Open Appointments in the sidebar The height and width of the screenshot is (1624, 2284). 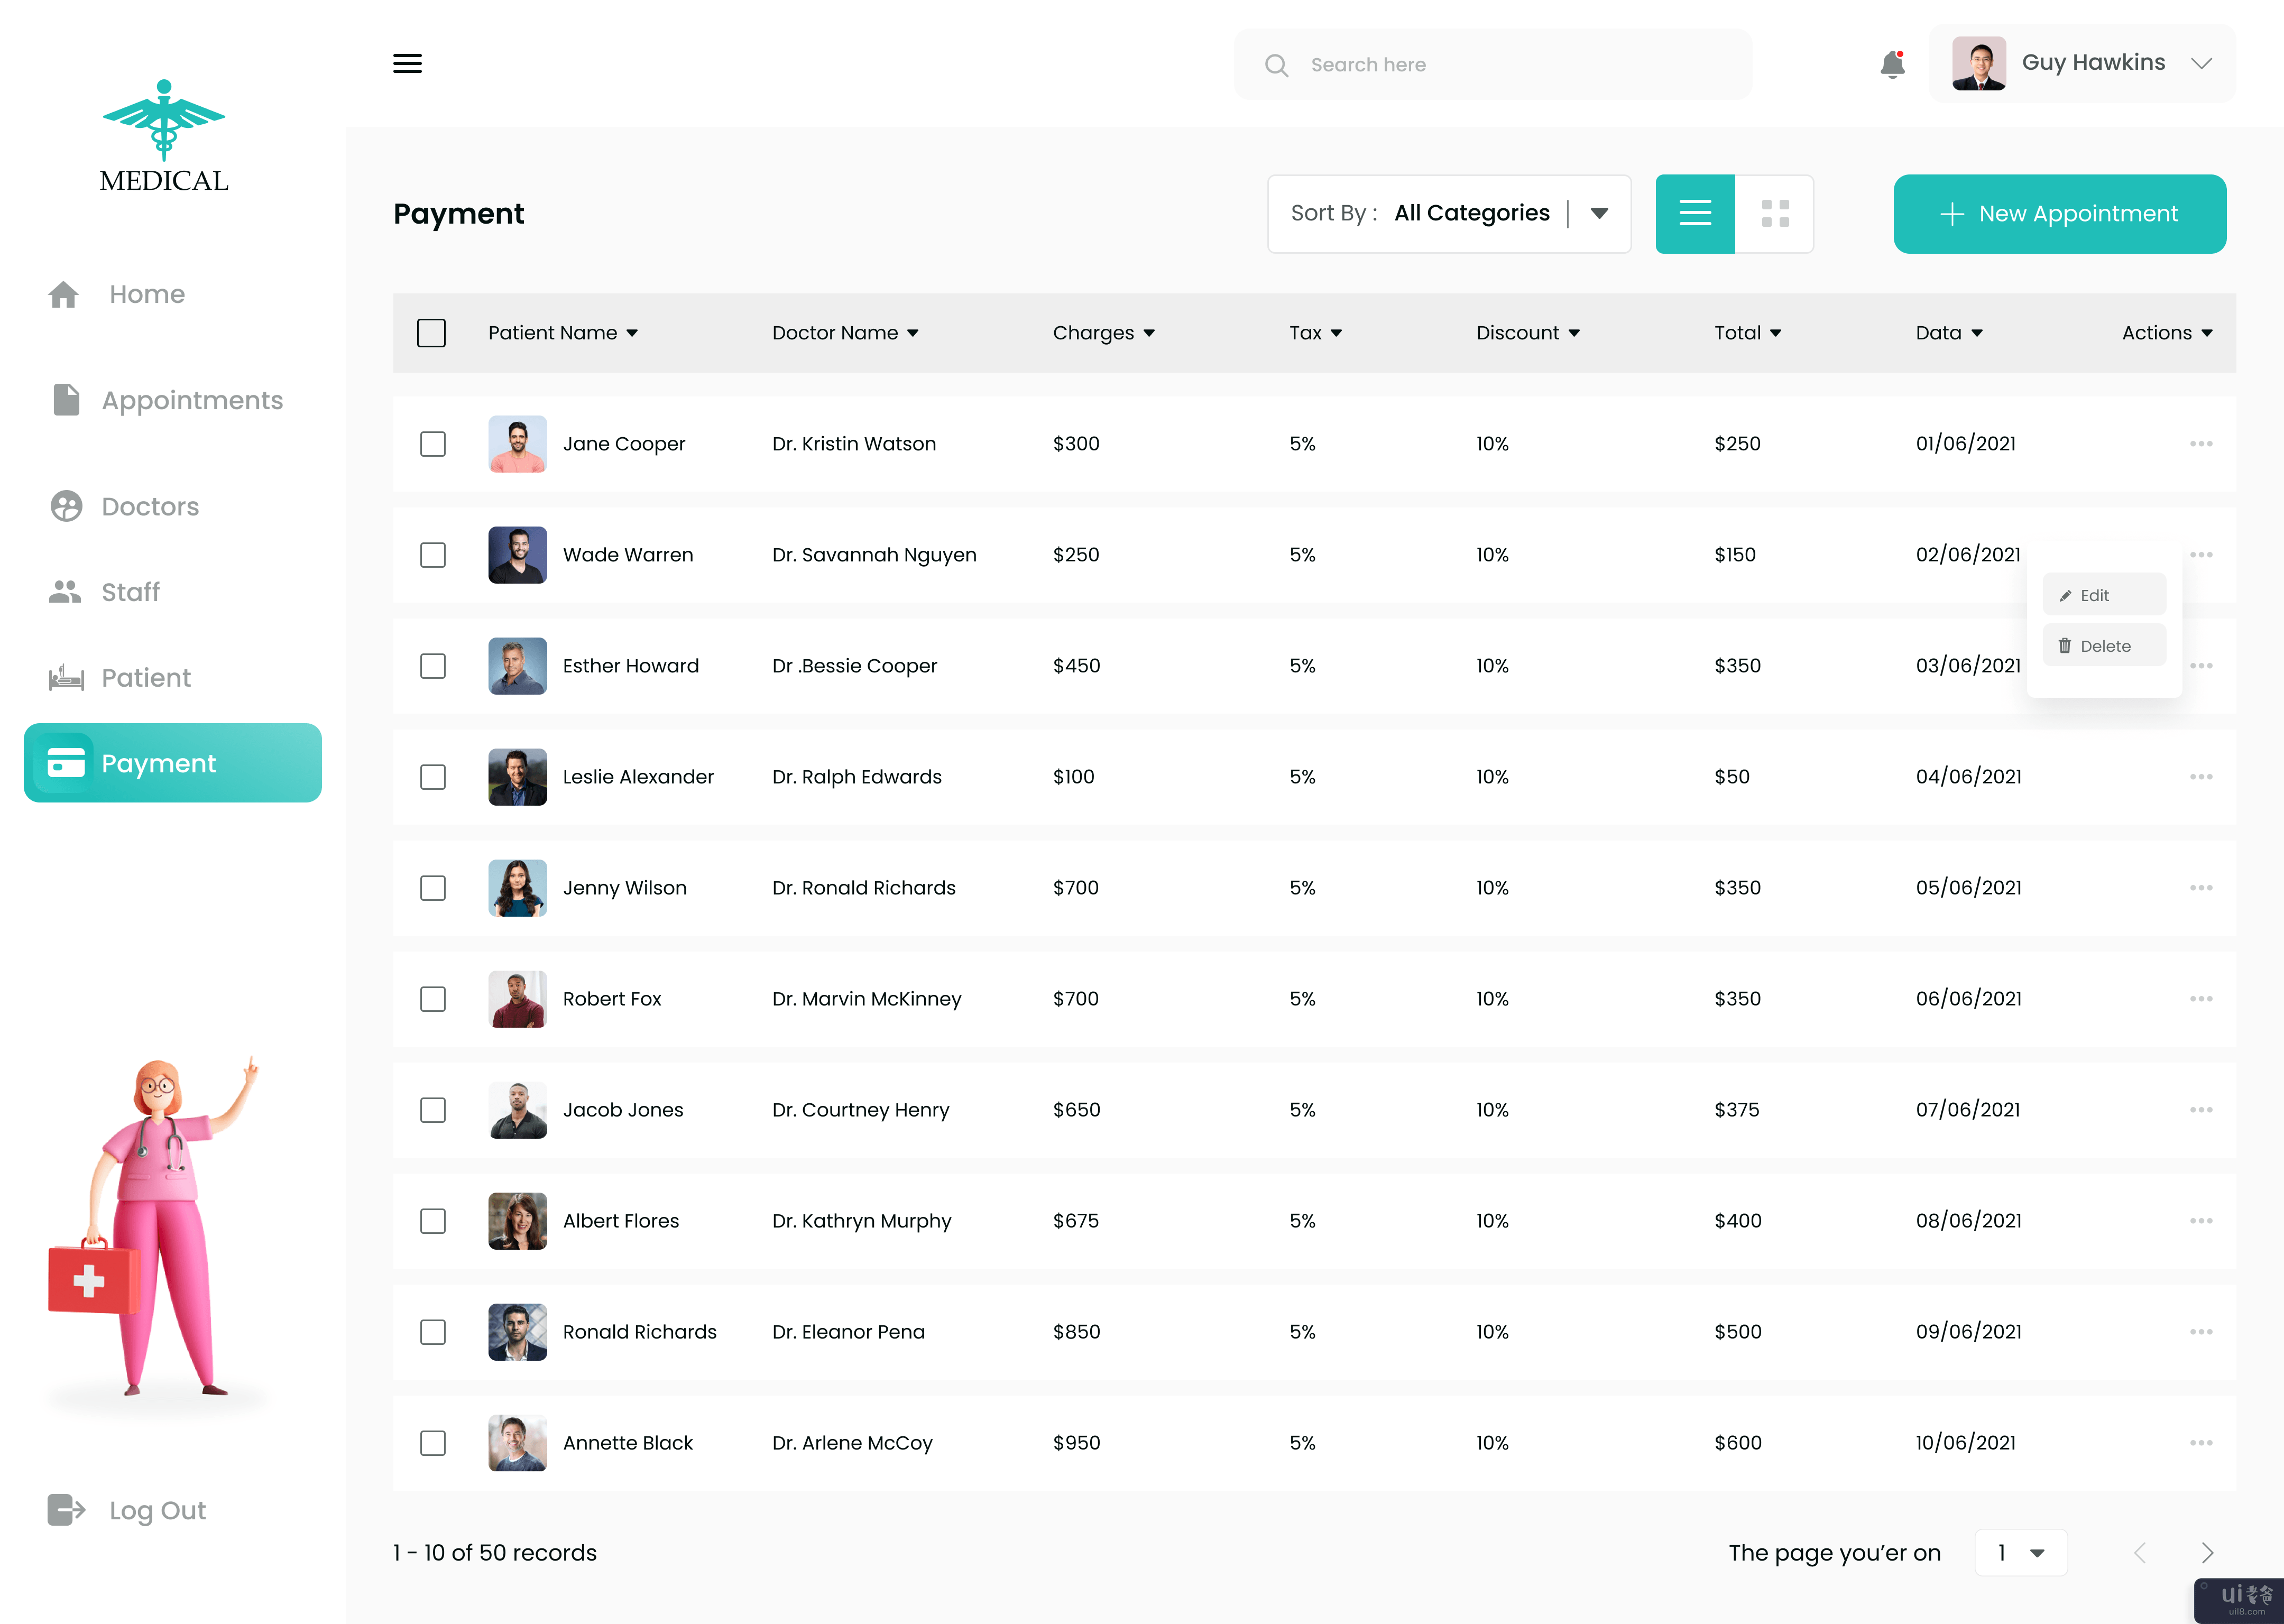pyautogui.click(x=191, y=400)
